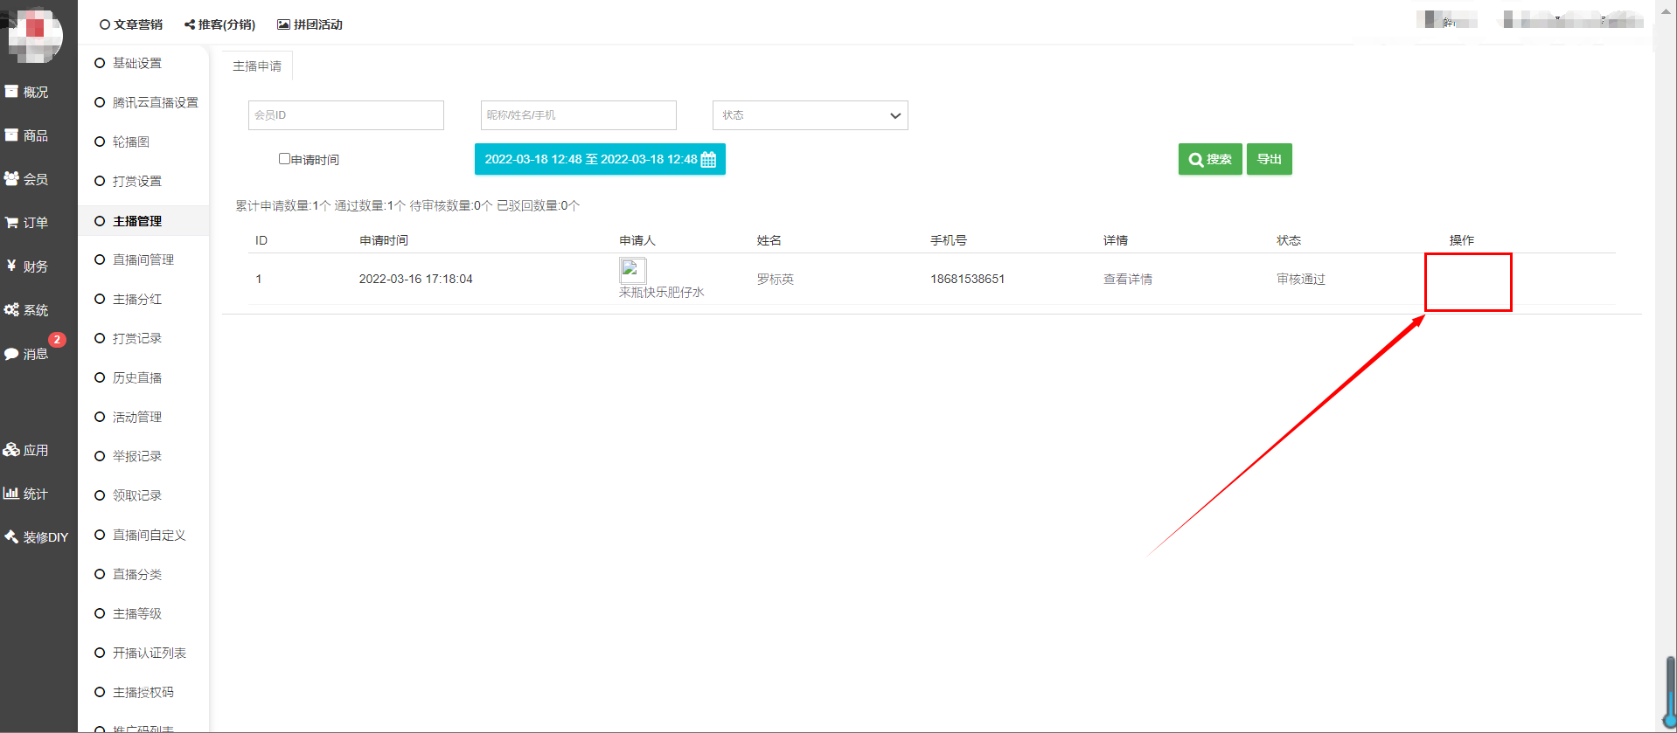Expand the 状态 status dropdown
Viewport: 1677px width, 733px height.
coord(810,115)
